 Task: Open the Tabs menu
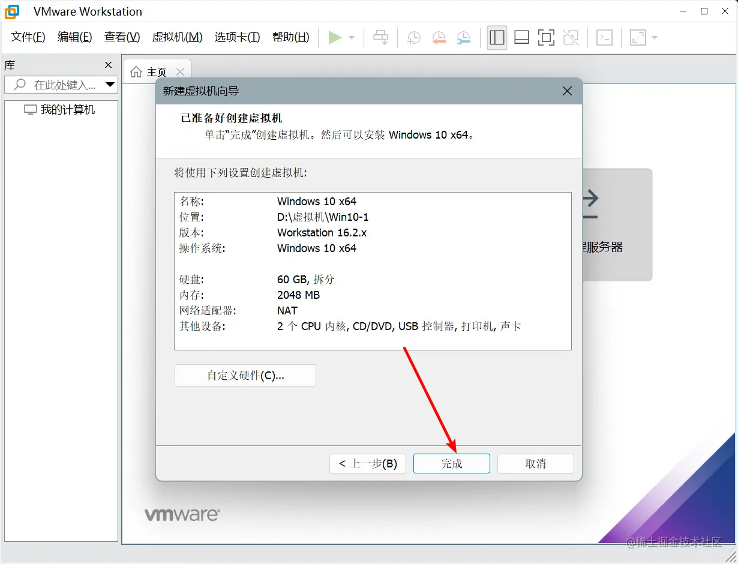point(237,37)
